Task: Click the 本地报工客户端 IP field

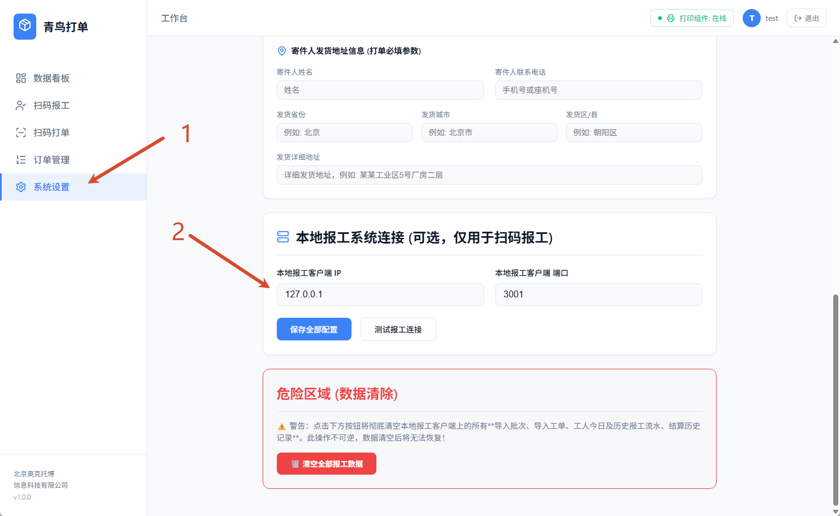Action: click(x=380, y=295)
